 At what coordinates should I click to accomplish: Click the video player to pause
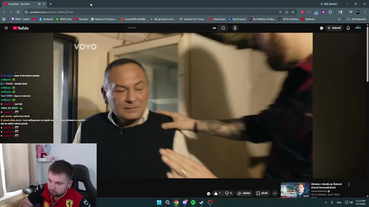183,105
